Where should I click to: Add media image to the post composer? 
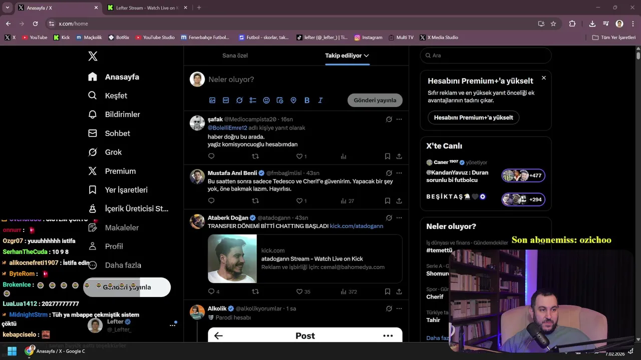coord(212,100)
